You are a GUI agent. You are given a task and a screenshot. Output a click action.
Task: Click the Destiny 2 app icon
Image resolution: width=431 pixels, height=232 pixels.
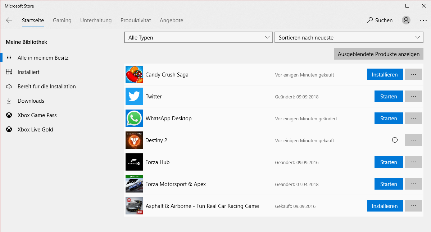pyautogui.click(x=134, y=140)
